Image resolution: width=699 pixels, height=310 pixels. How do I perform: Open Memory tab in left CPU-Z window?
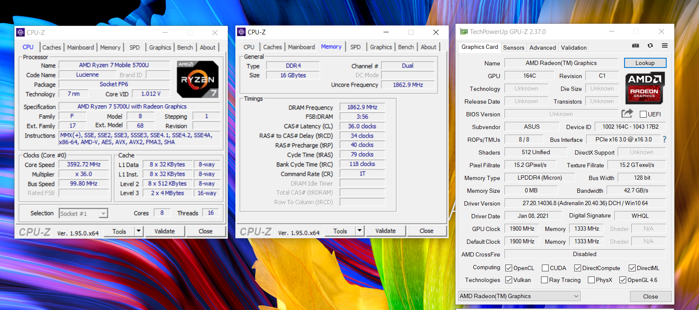tap(110, 48)
